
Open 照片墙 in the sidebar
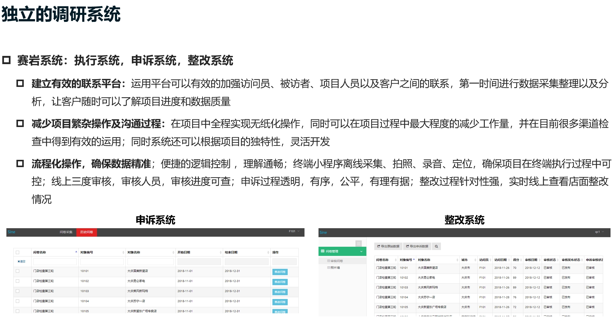(x=335, y=268)
